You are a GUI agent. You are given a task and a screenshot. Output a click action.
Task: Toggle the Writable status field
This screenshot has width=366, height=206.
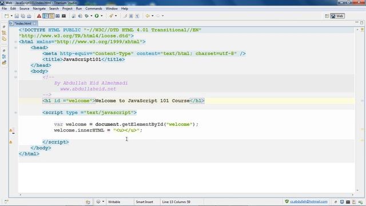(114, 202)
